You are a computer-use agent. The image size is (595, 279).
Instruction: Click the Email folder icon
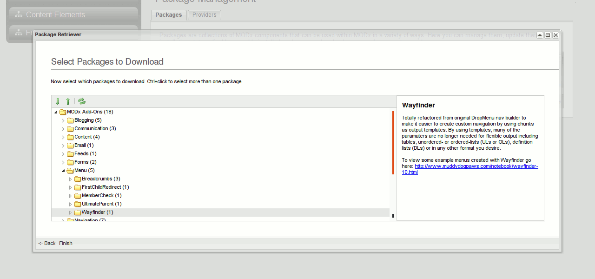pos(71,146)
